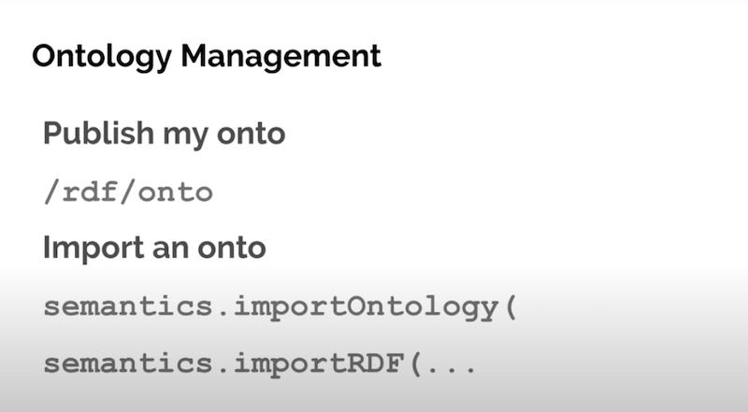Image resolution: width=748 pixels, height=412 pixels.
Task: Click the 'rdf' segment of the path
Action: tap(90, 192)
